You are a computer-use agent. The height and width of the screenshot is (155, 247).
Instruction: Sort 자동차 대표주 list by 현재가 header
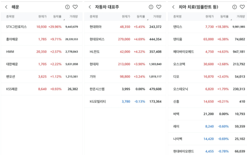coord(126,17)
